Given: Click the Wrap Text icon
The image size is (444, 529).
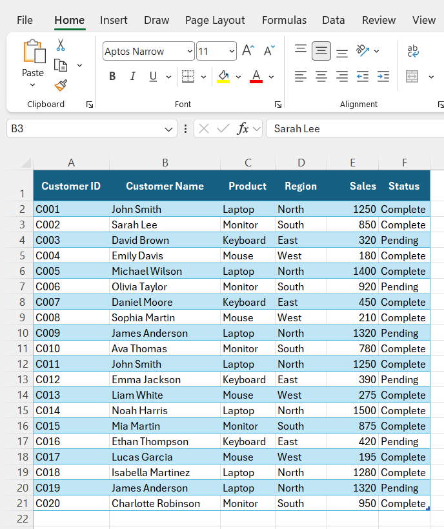Looking at the screenshot, I should click(413, 51).
